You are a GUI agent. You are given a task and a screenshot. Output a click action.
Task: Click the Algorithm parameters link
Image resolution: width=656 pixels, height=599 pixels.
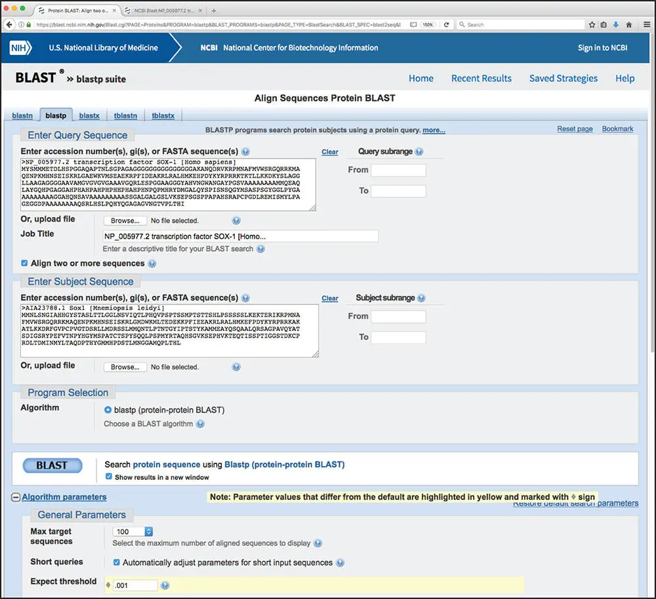point(64,497)
